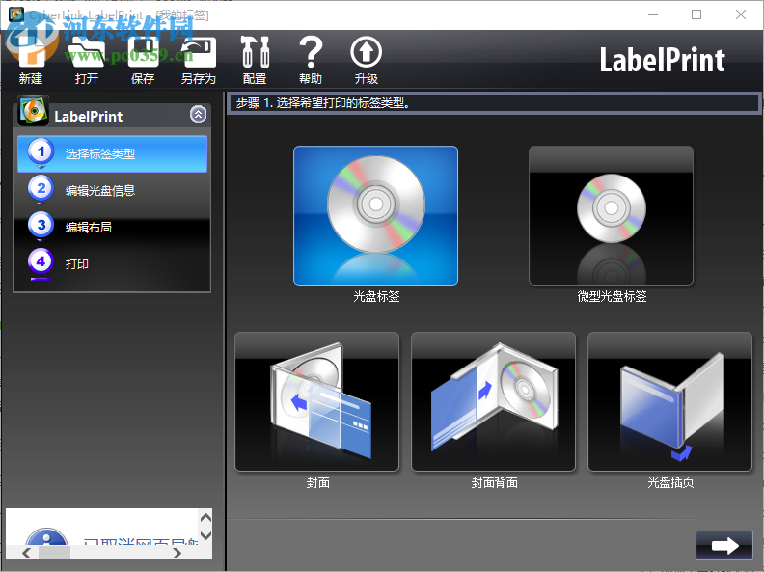
Task: Choose the 封面背面 back cover type
Action: click(494, 402)
